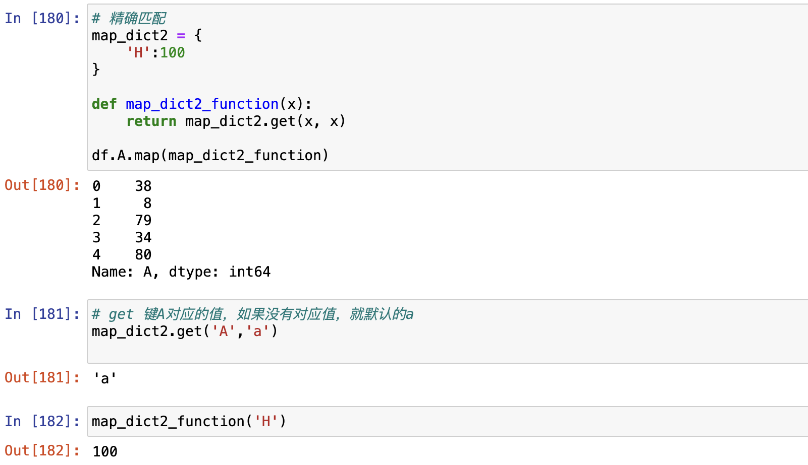The height and width of the screenshot is (465, 808).
Task: Click the Out[180] output prompt
Action: (42, 185)
